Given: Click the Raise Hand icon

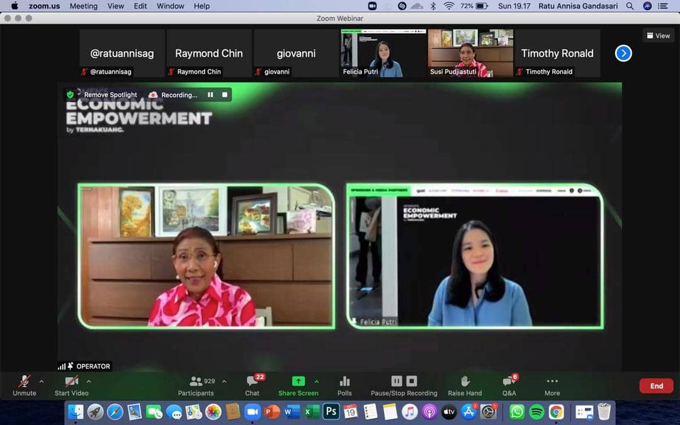Looking at the screenshot, I should click(465, 382).
